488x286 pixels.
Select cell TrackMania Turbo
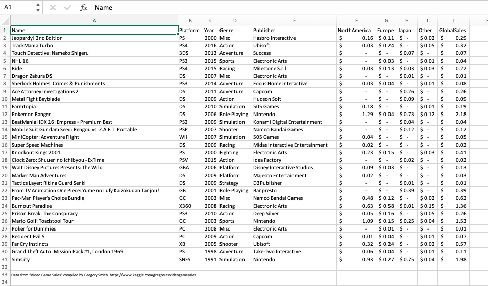94,46
